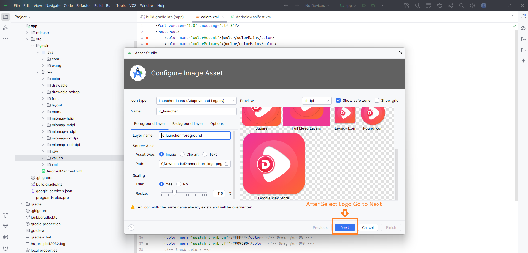
Task: Browse for image path folder icon
Action: click(227, 164)
